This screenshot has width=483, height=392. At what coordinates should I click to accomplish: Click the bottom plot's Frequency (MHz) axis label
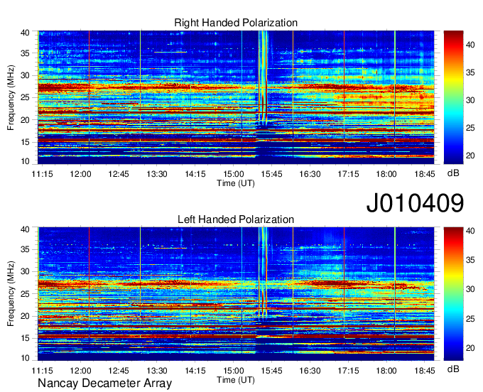[11, 294]
